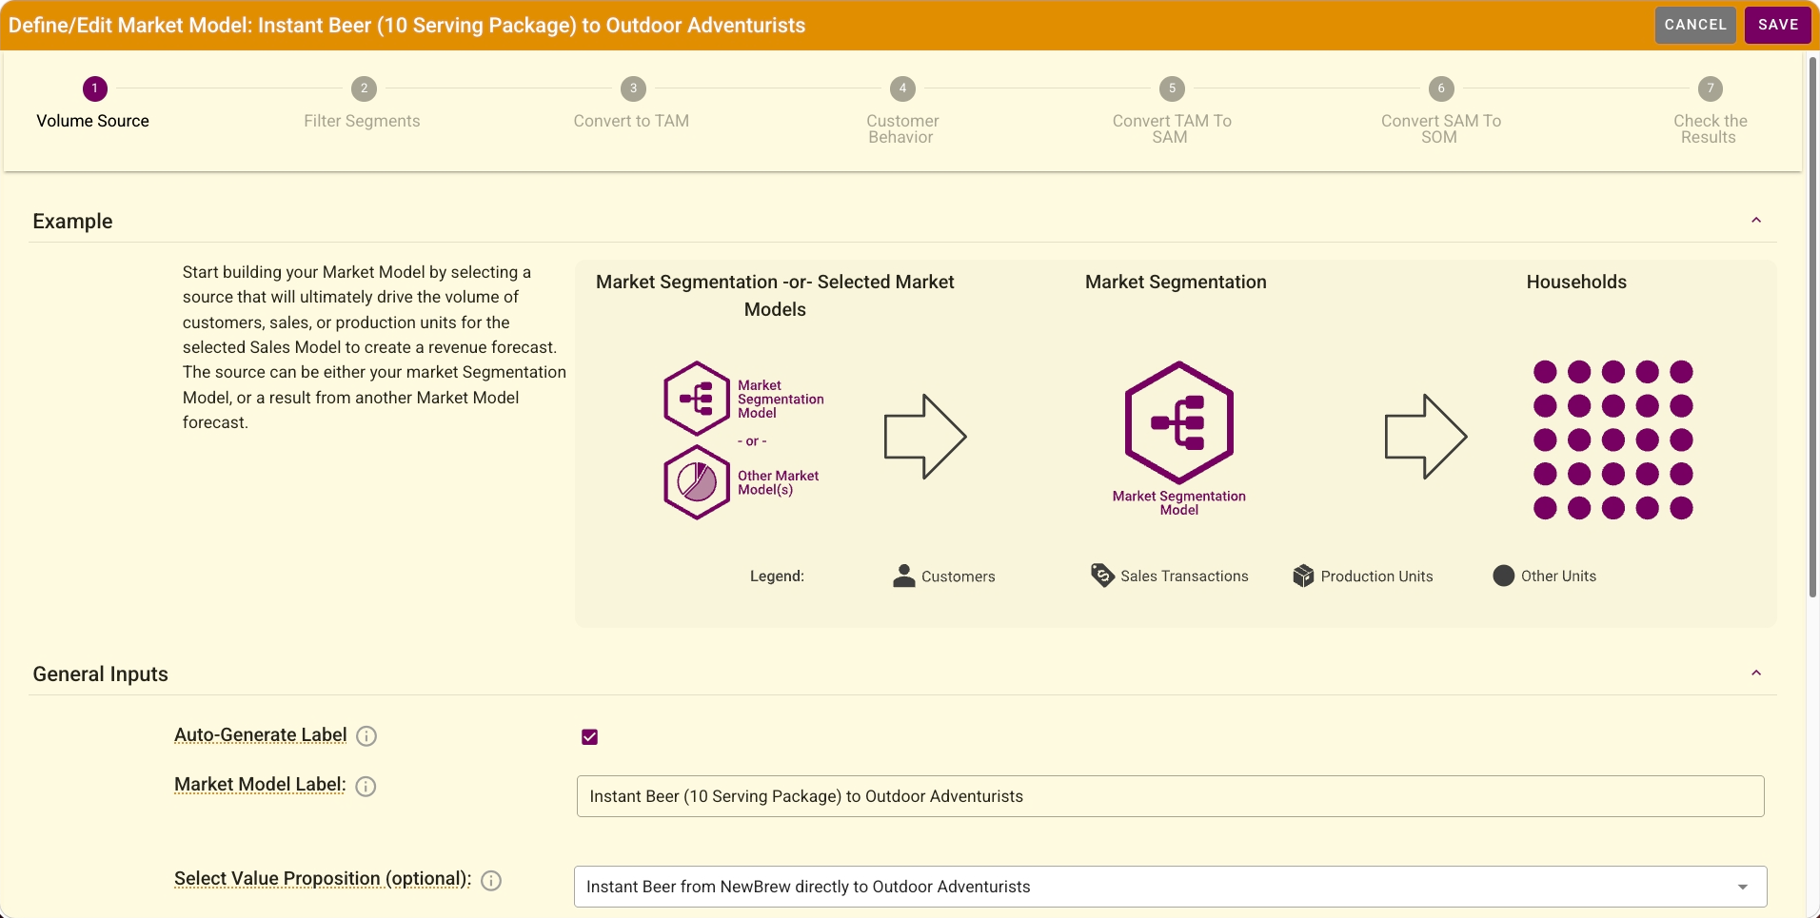Open info icon beside Select Value Proposition
This screenshot has width=1820, height=918.
[x=491, y=881]
